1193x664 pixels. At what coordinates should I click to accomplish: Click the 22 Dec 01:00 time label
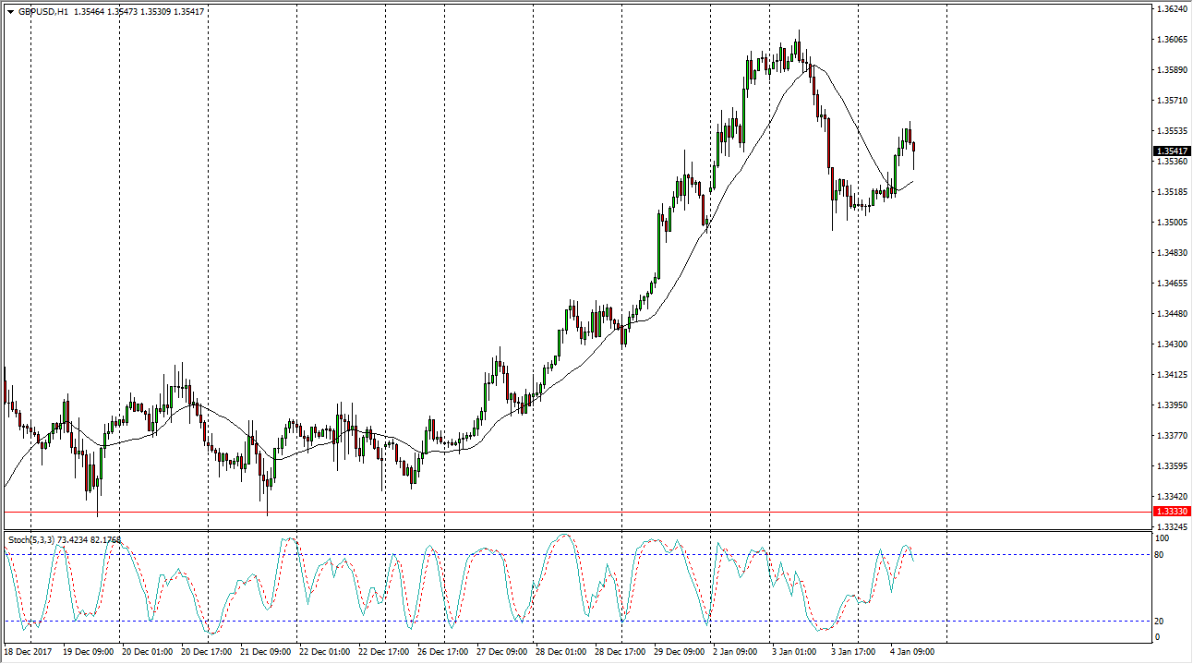click(325, 652)
